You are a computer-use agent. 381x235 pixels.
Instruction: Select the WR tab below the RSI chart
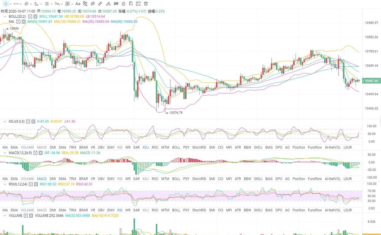point(128,210)
